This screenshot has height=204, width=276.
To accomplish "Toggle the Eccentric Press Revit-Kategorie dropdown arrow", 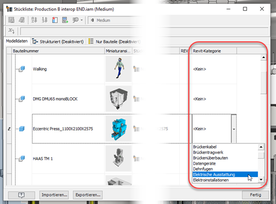I will (x=234, y=129).
